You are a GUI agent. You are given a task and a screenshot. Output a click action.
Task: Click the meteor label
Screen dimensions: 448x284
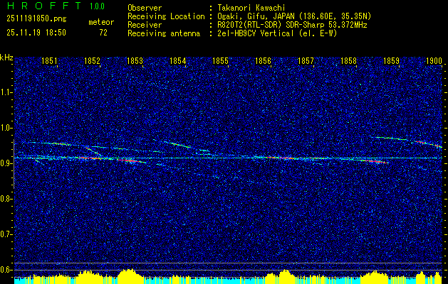(x=101, y=22)
